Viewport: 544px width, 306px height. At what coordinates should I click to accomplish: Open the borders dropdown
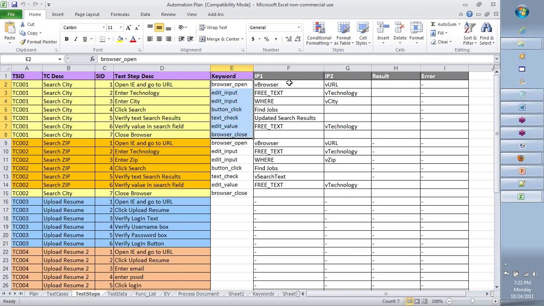(108, 39)
